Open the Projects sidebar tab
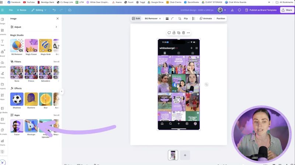 [3, 86]
